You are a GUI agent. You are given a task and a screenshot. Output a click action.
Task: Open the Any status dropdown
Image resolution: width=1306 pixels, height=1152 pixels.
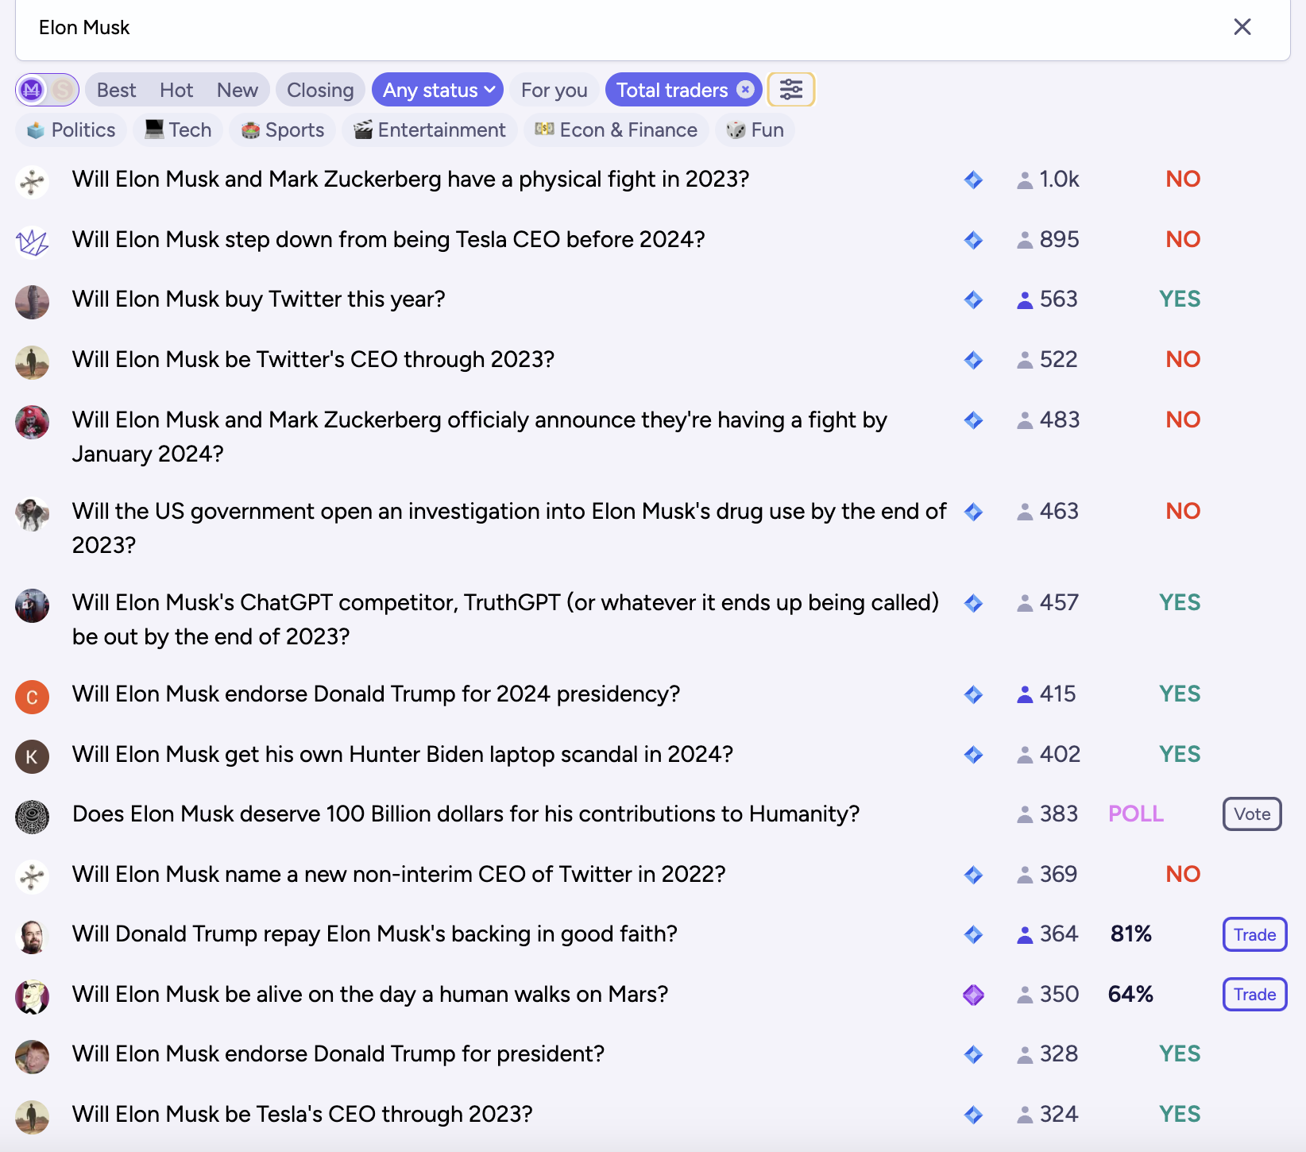(x=439, y=90)
